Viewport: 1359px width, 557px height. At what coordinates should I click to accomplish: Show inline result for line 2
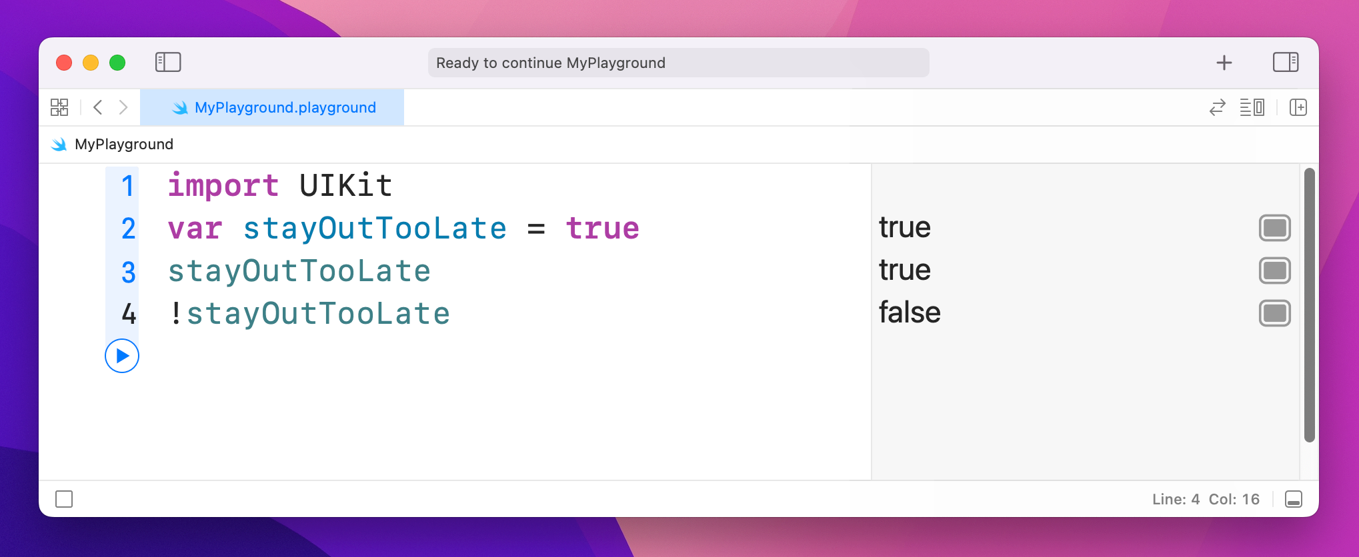(x=1274, y=228)
